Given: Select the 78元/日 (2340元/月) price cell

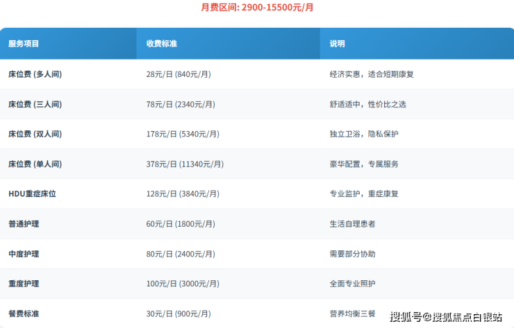Looking at the screenshot, I should click(181, 104).
